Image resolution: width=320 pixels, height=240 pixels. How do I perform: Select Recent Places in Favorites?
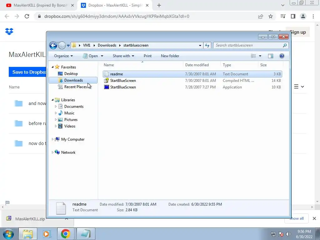click(x=75, y=87)
